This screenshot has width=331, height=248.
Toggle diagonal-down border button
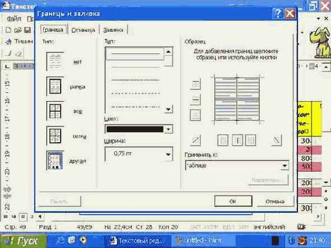tap(276, 140)
